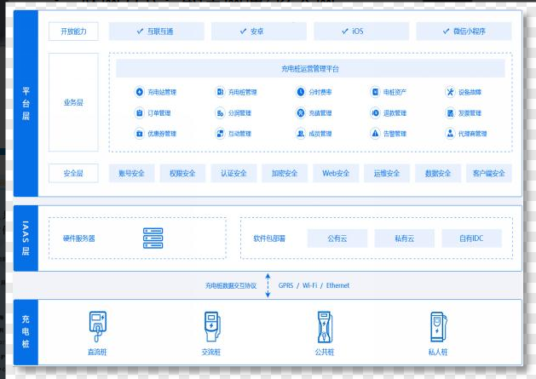Select the 互动管理 icon
The height and width of the screenshot is (379, 536).
220,133
